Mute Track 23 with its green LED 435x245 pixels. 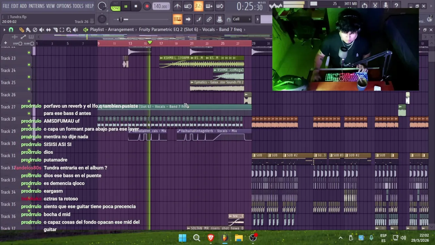tap(29, 65)
